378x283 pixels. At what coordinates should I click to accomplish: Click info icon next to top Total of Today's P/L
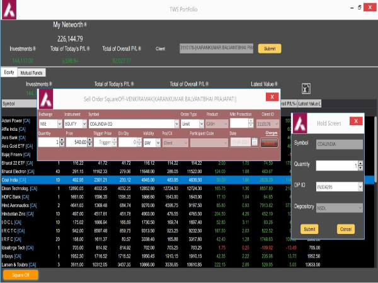88,48
